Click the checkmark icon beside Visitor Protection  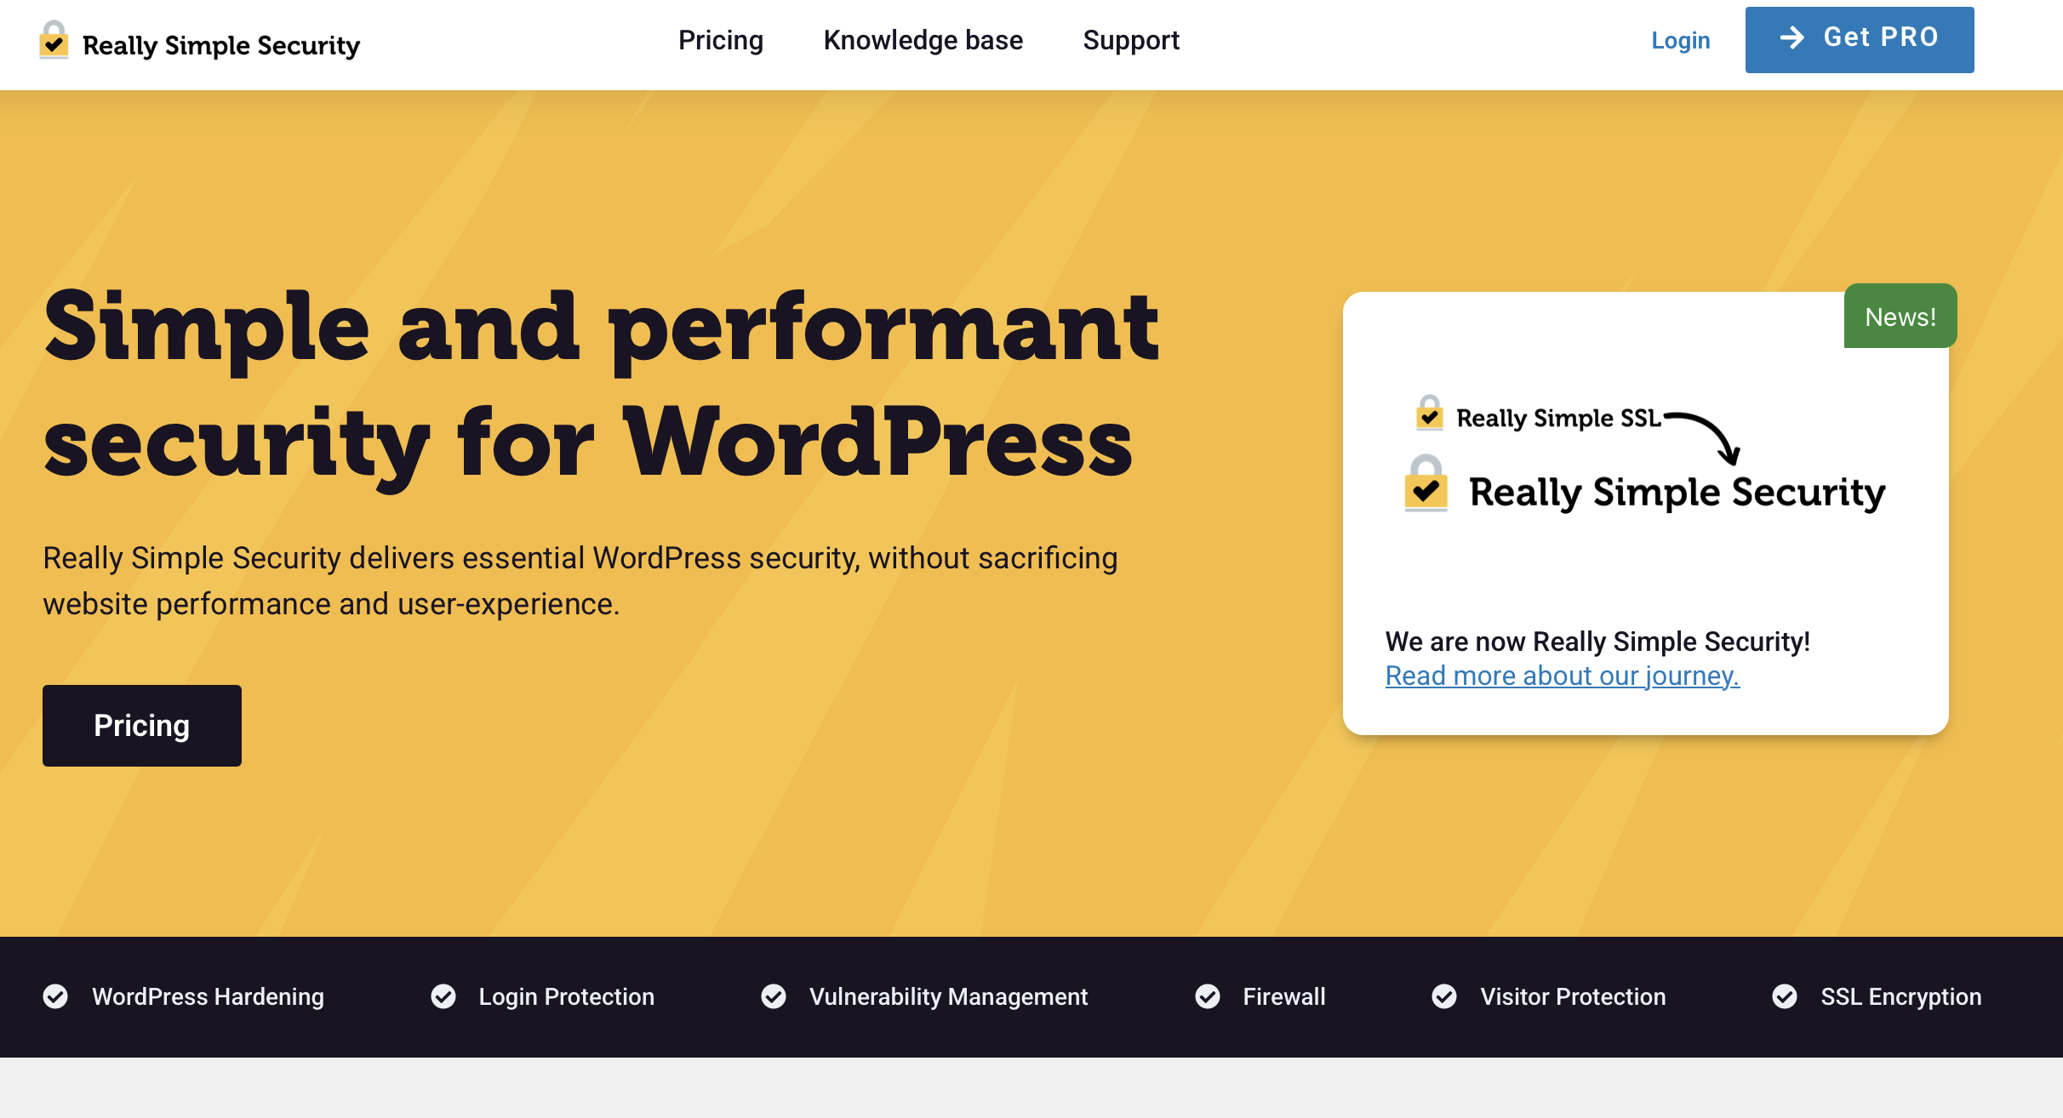[1444, 996]
